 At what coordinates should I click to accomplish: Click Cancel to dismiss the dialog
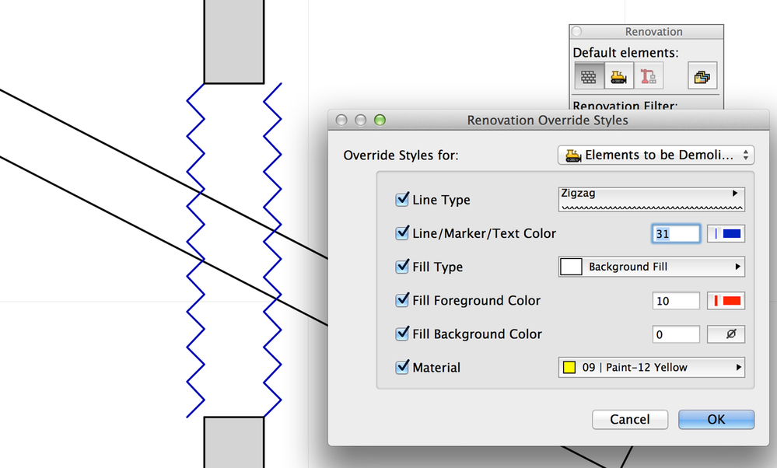pyautogui.click(x=629, y=419)
